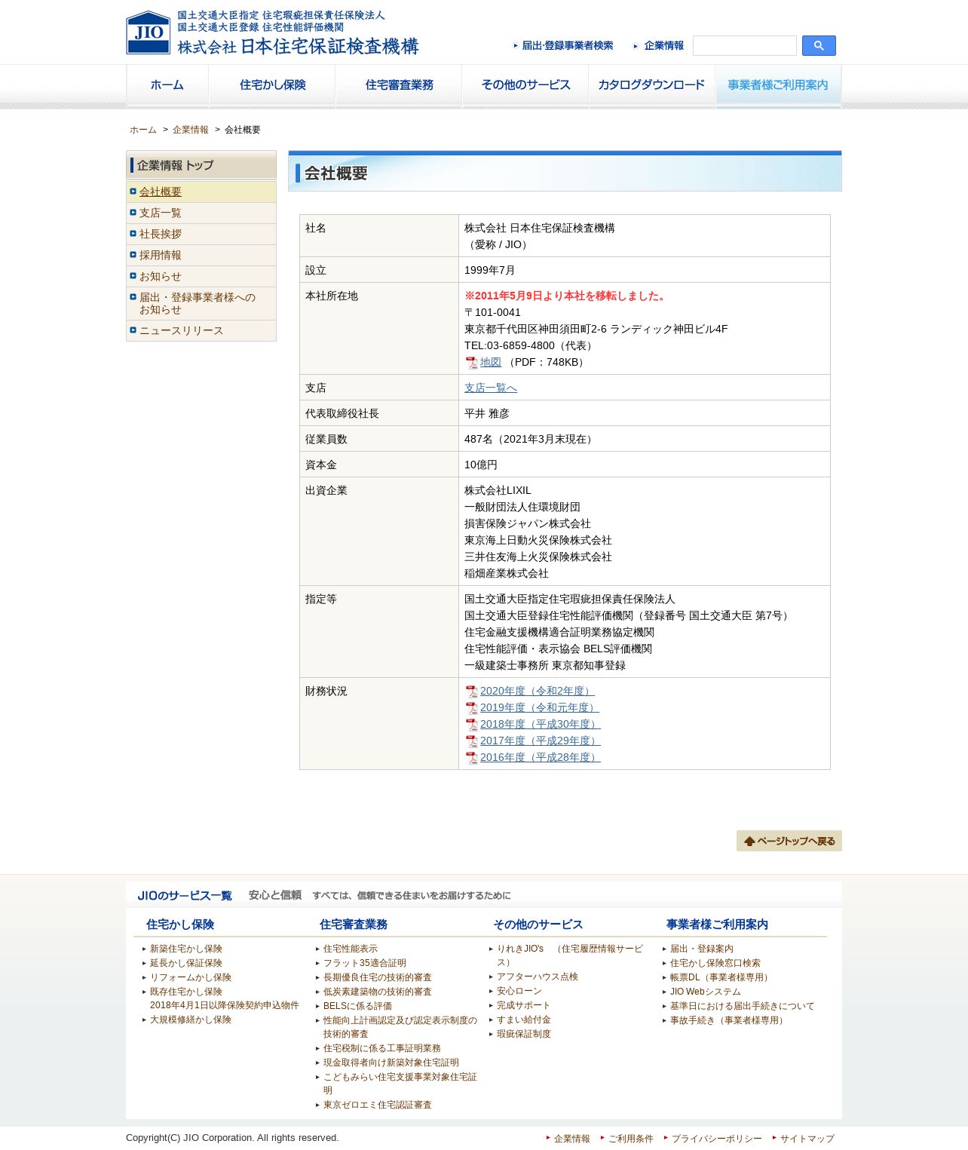Viewport: 968px width, 1150px height.
Task: Open BELSに係る評価 footer link
Action: click(358, 1007)
